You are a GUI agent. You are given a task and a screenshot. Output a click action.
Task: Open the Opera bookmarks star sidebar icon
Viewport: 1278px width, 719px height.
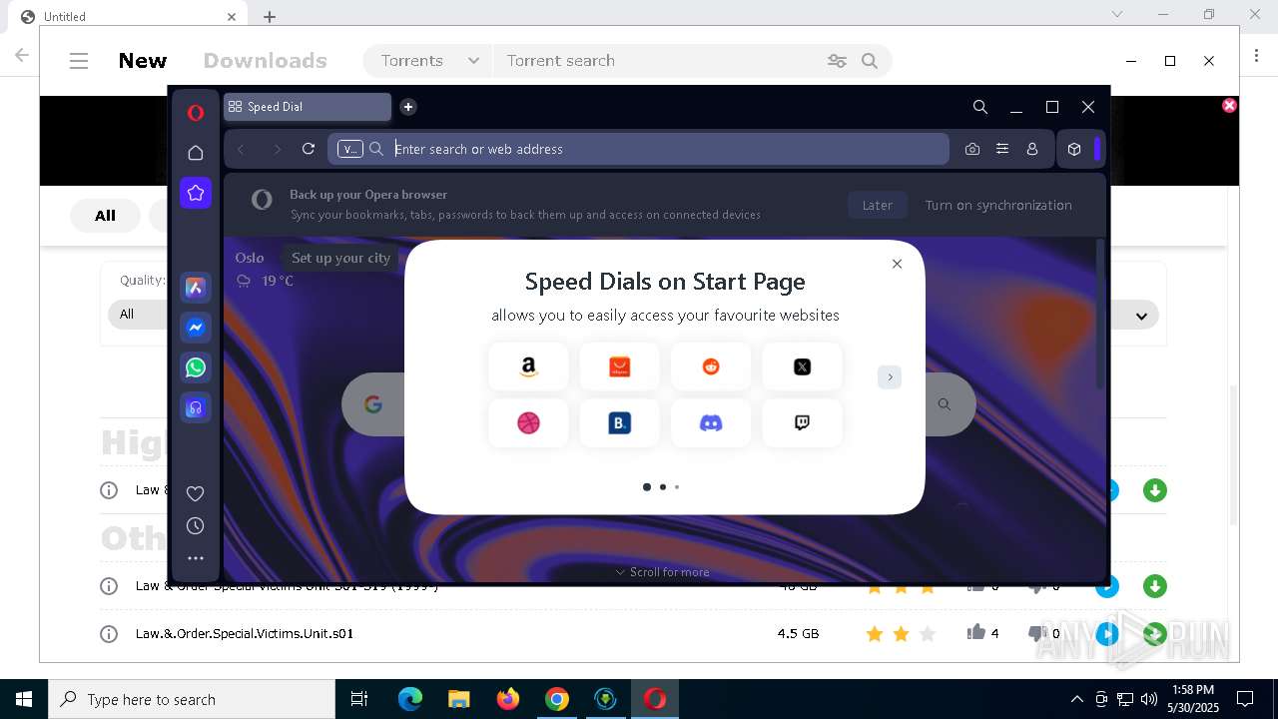(x=196, y=193)
